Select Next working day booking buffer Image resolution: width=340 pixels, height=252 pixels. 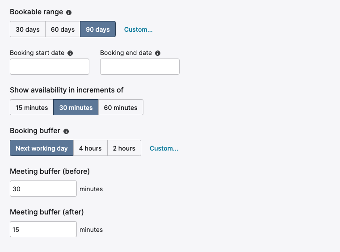click(42, 148)
